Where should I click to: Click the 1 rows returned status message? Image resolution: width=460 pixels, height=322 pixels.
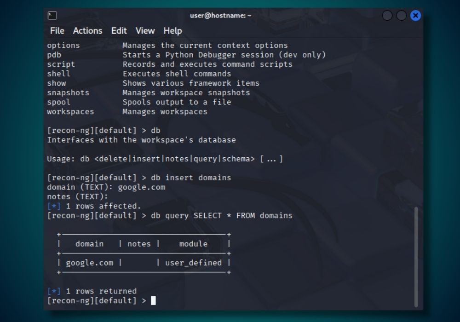pos(92,291)
